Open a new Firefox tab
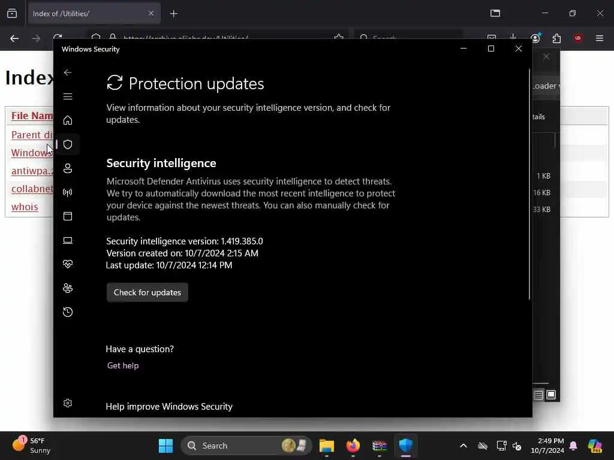Image resolution: width=614 pixels, height=460 pixels. pos(173,14)
